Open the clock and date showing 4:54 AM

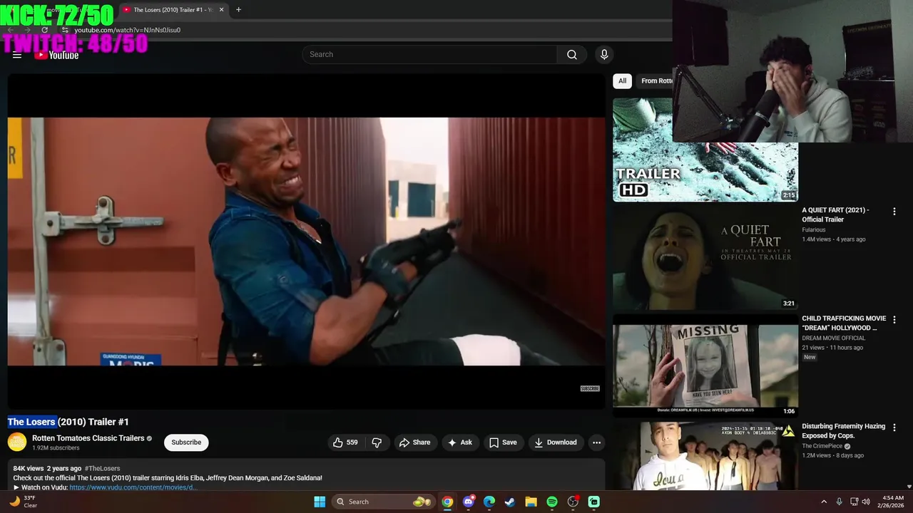(x=892, y=502)
